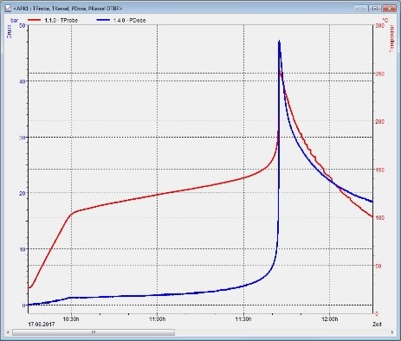Click the scrollbar left arrow
Viewport: 401px width, 341px height.
8,332
